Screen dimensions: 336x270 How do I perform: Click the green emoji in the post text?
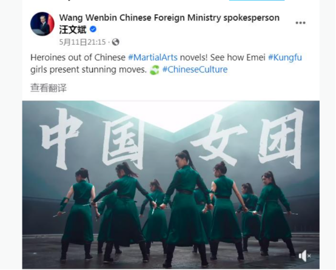154,70
